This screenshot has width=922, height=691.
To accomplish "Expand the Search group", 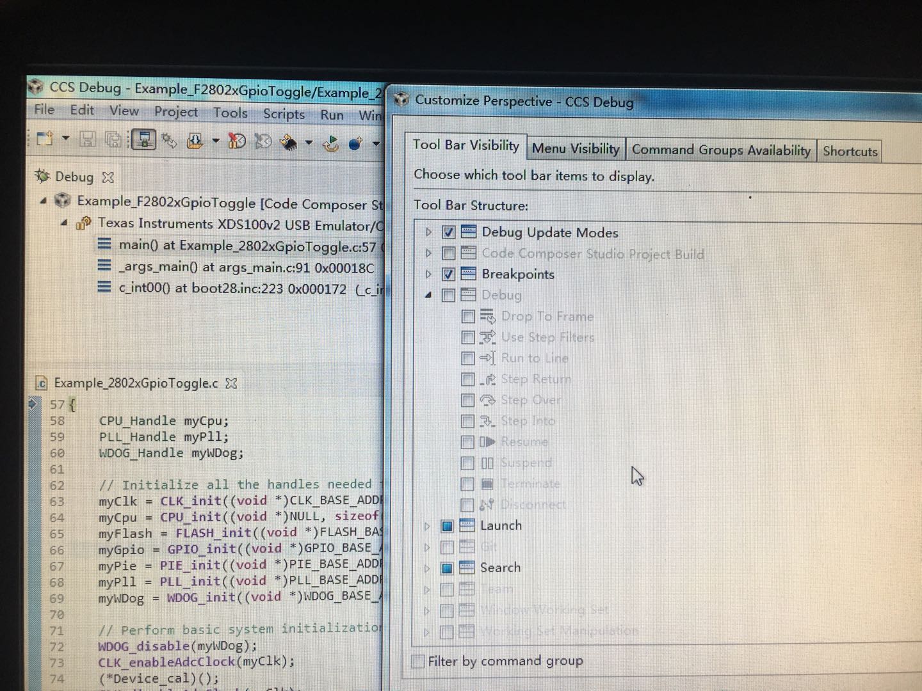I will point(427,568).
